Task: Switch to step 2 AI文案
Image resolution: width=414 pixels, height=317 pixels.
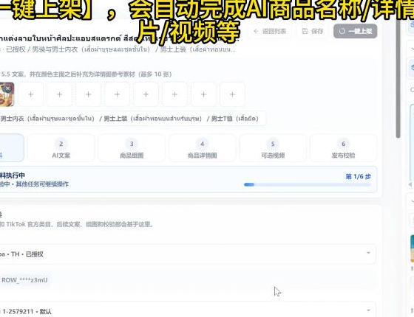Action: pyautogui.click(x=61, y=148)
